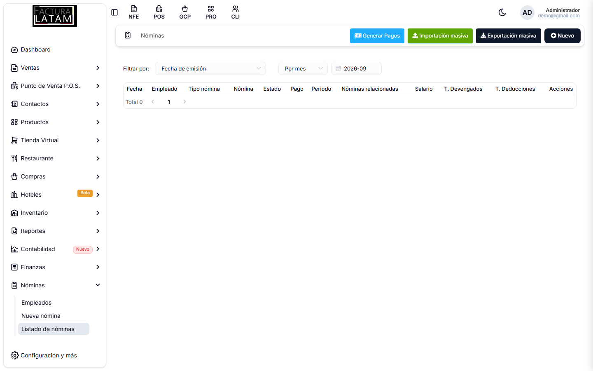Click the Nuevo button
Screen dimensions: 593x371
pos(563,36)
